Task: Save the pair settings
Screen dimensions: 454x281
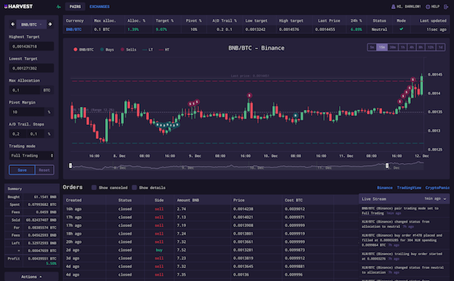Action: coord(22,170)
